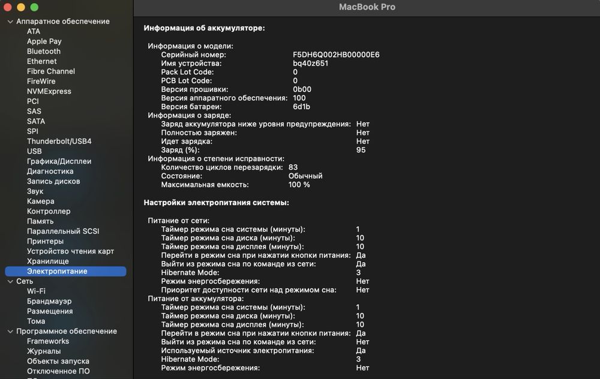600x379 pixels.
Task: Click Приоритет доступности сети над режимом сна
Action: (x=248, y=290)
